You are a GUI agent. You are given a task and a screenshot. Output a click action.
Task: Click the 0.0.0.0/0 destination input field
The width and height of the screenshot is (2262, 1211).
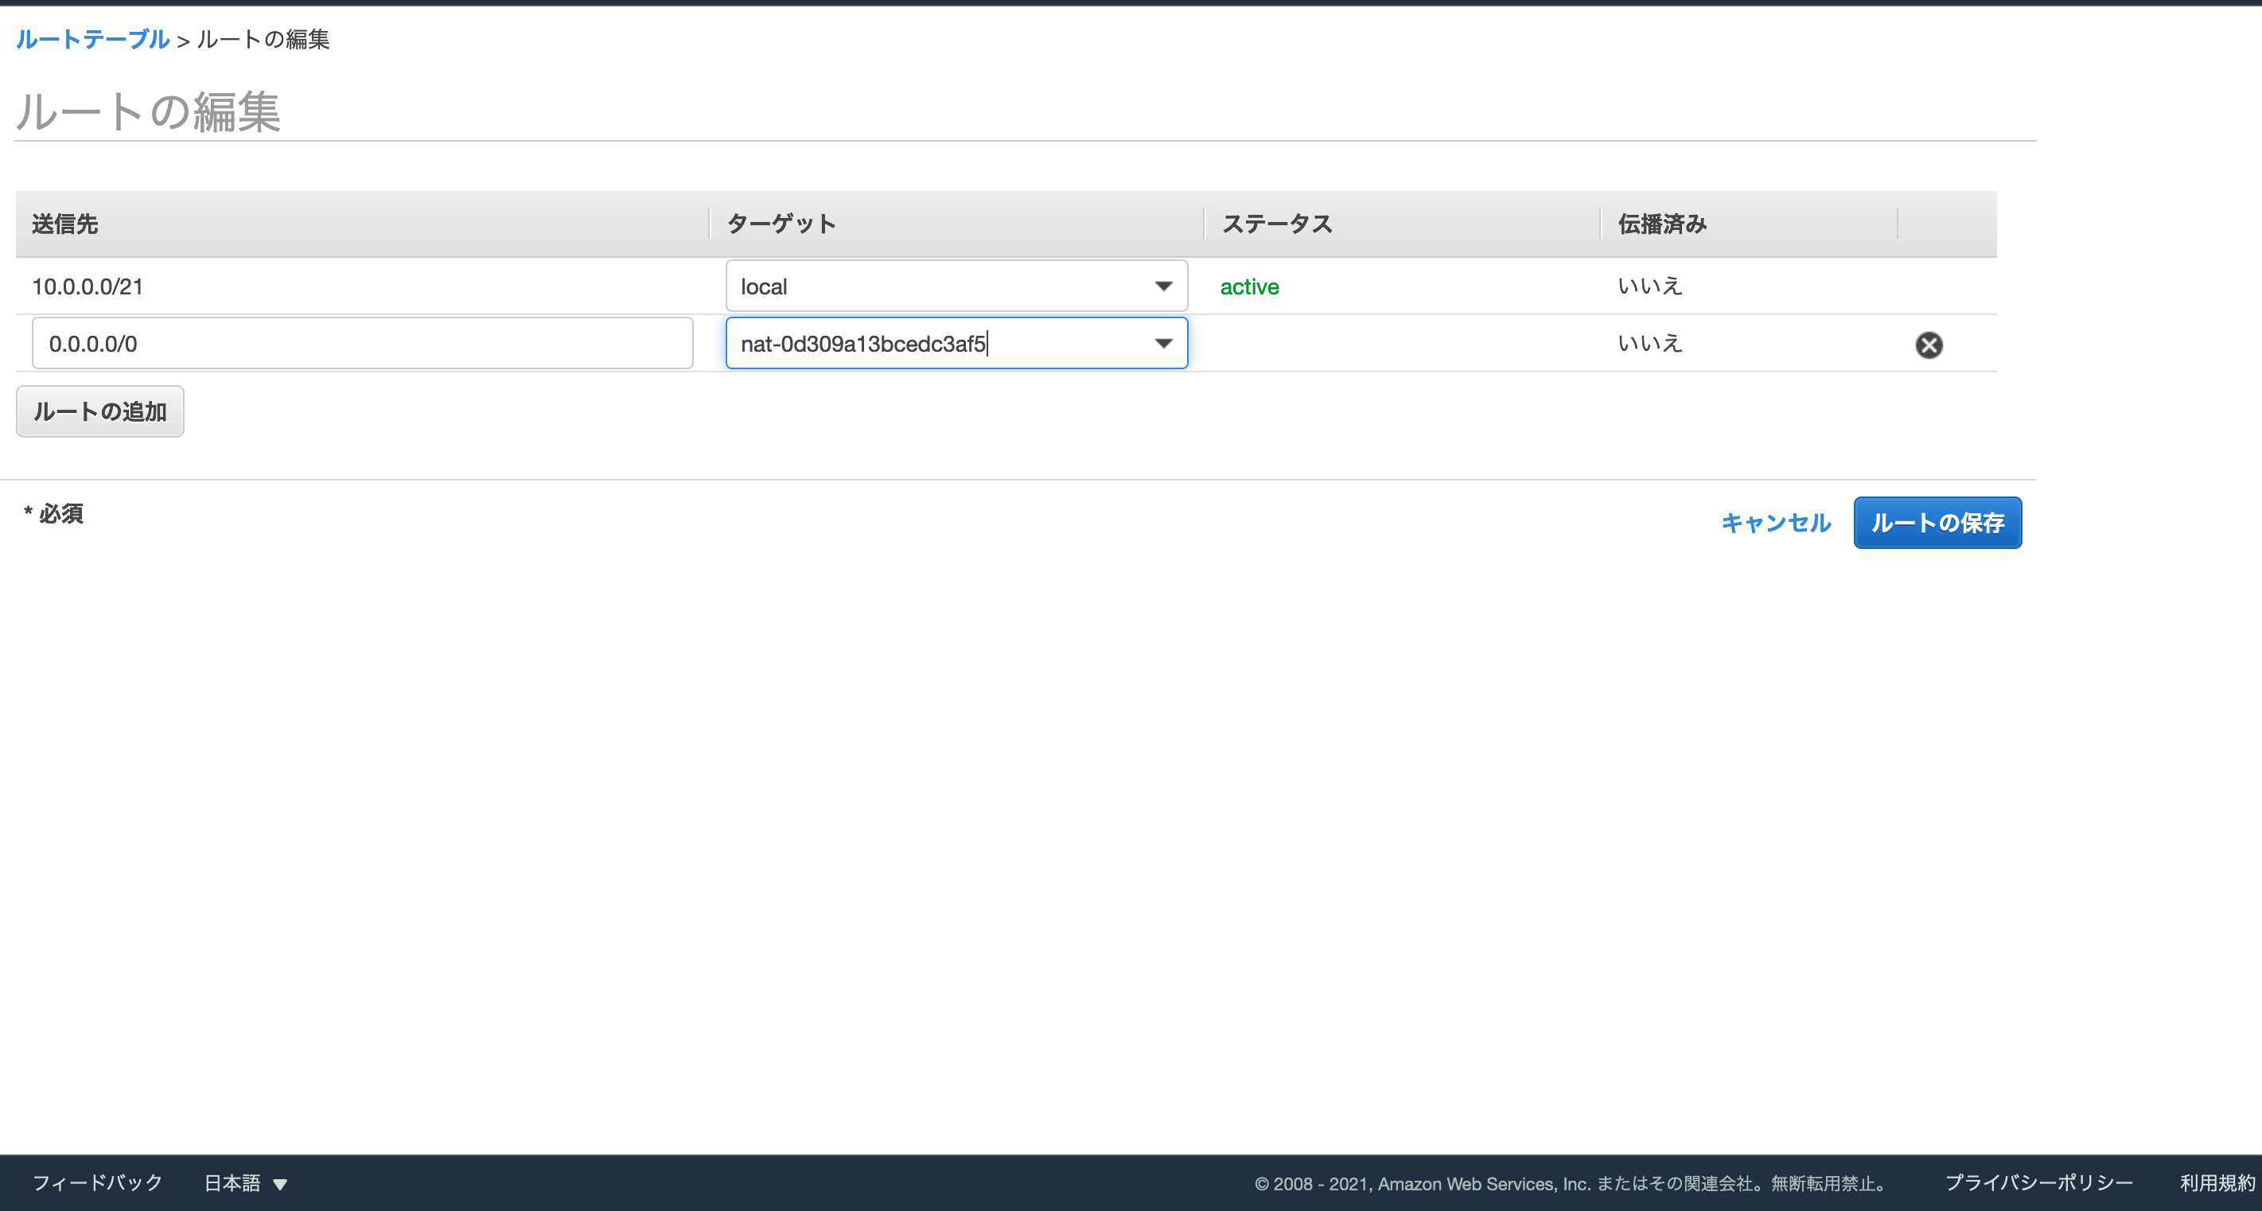point(362,344)
